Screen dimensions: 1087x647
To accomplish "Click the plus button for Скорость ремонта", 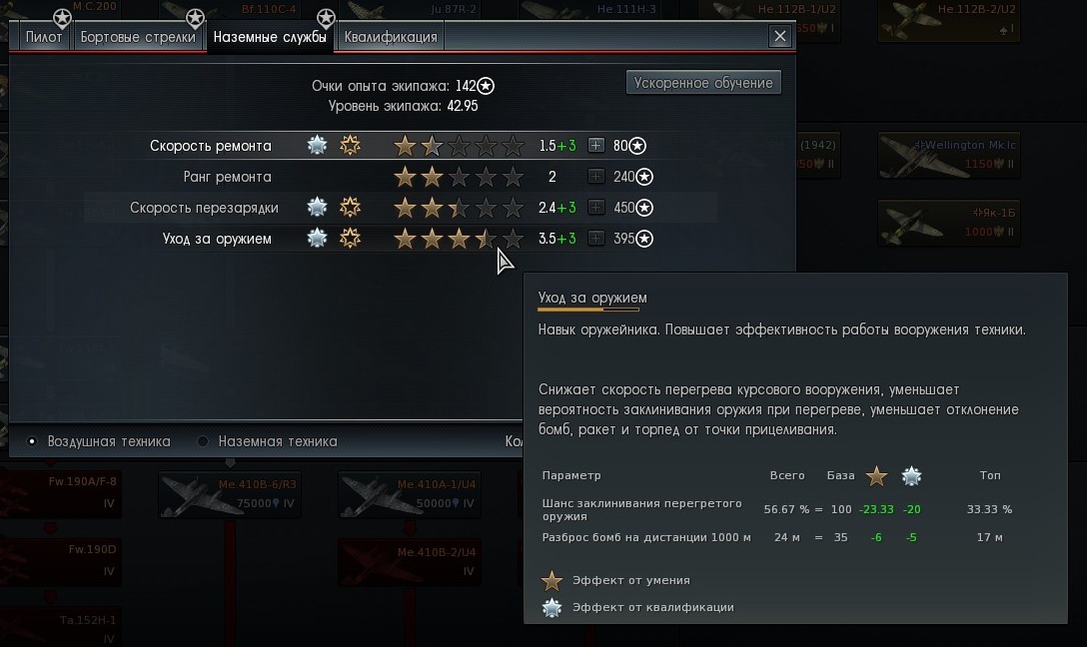I will [595, 146].
